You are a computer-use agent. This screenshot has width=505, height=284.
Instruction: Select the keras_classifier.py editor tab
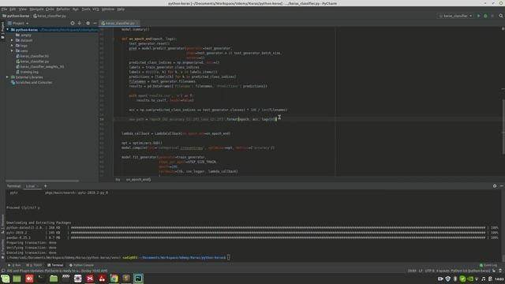coord(119,23)
